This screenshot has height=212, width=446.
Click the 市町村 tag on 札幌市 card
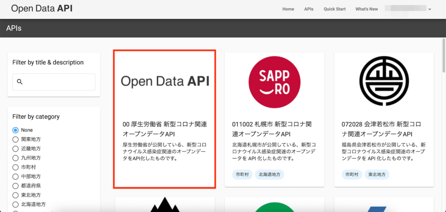(242, 175)
